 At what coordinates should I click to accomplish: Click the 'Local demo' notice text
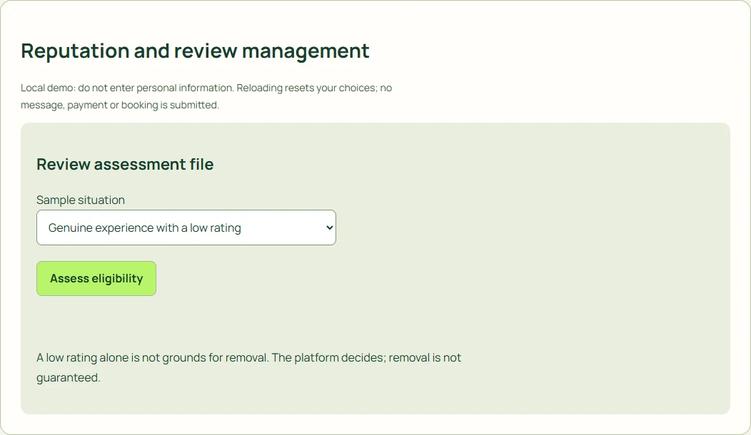(x=206, y=96)
